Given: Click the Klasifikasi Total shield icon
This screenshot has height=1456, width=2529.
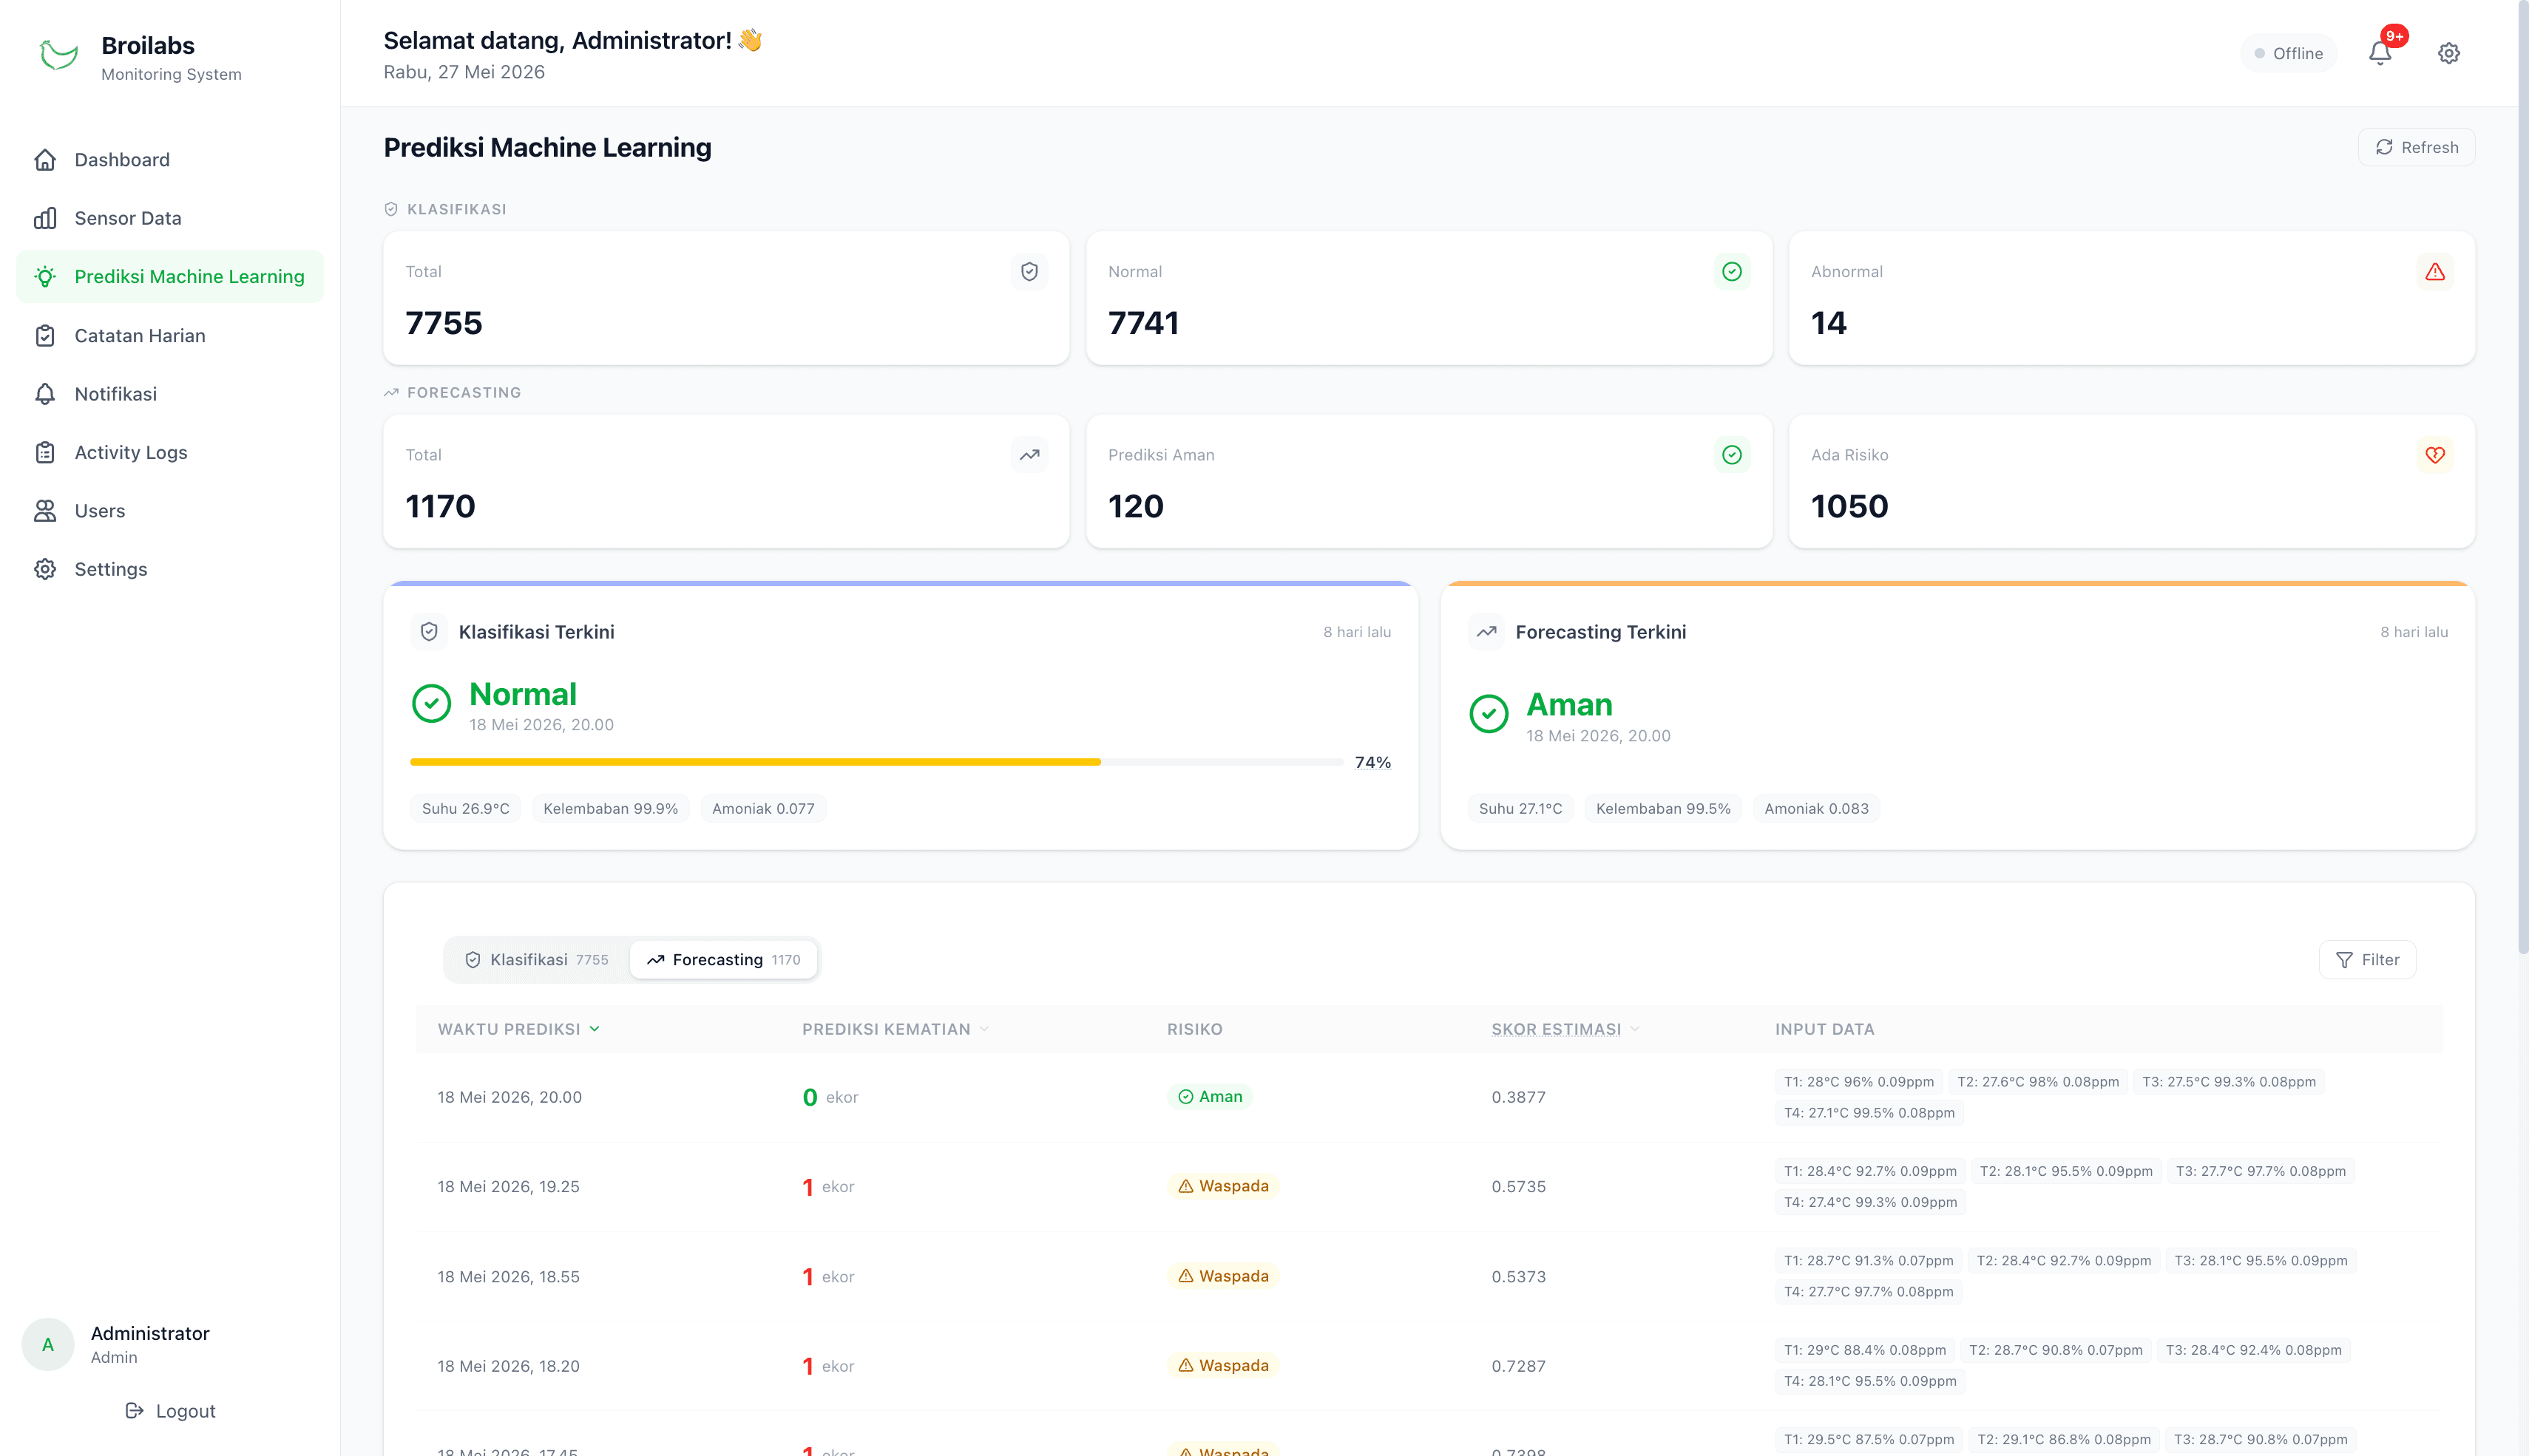Looking at the screenshot, I should tap(1029, 272).
